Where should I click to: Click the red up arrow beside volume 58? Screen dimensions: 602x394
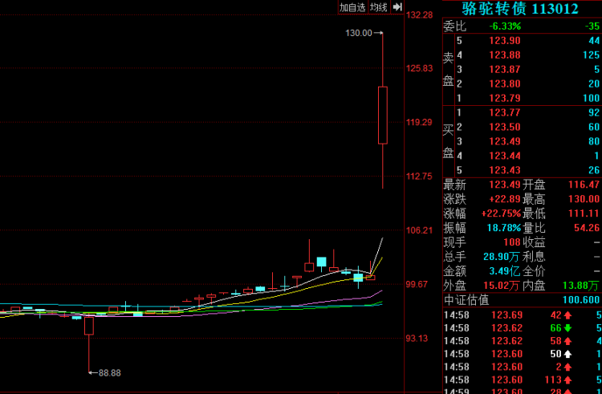point(567,341)
